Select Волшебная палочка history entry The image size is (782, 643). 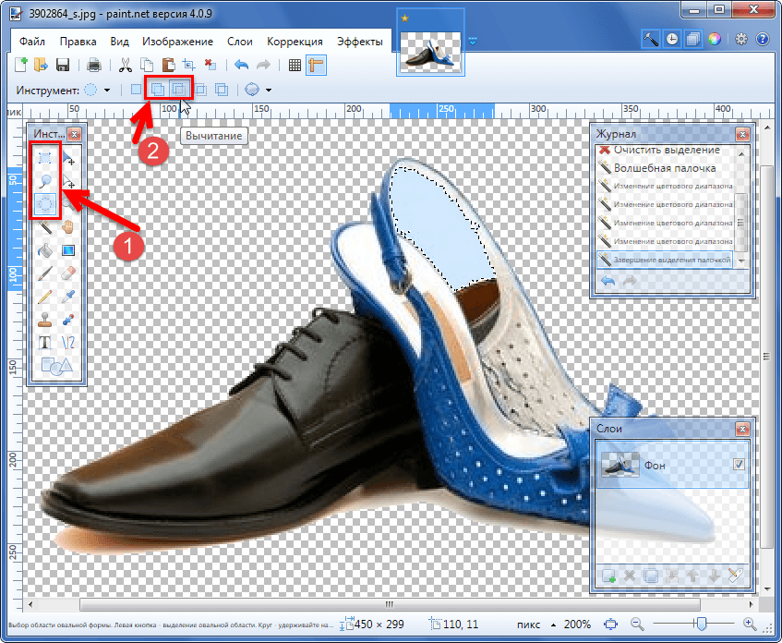point(665,168)
